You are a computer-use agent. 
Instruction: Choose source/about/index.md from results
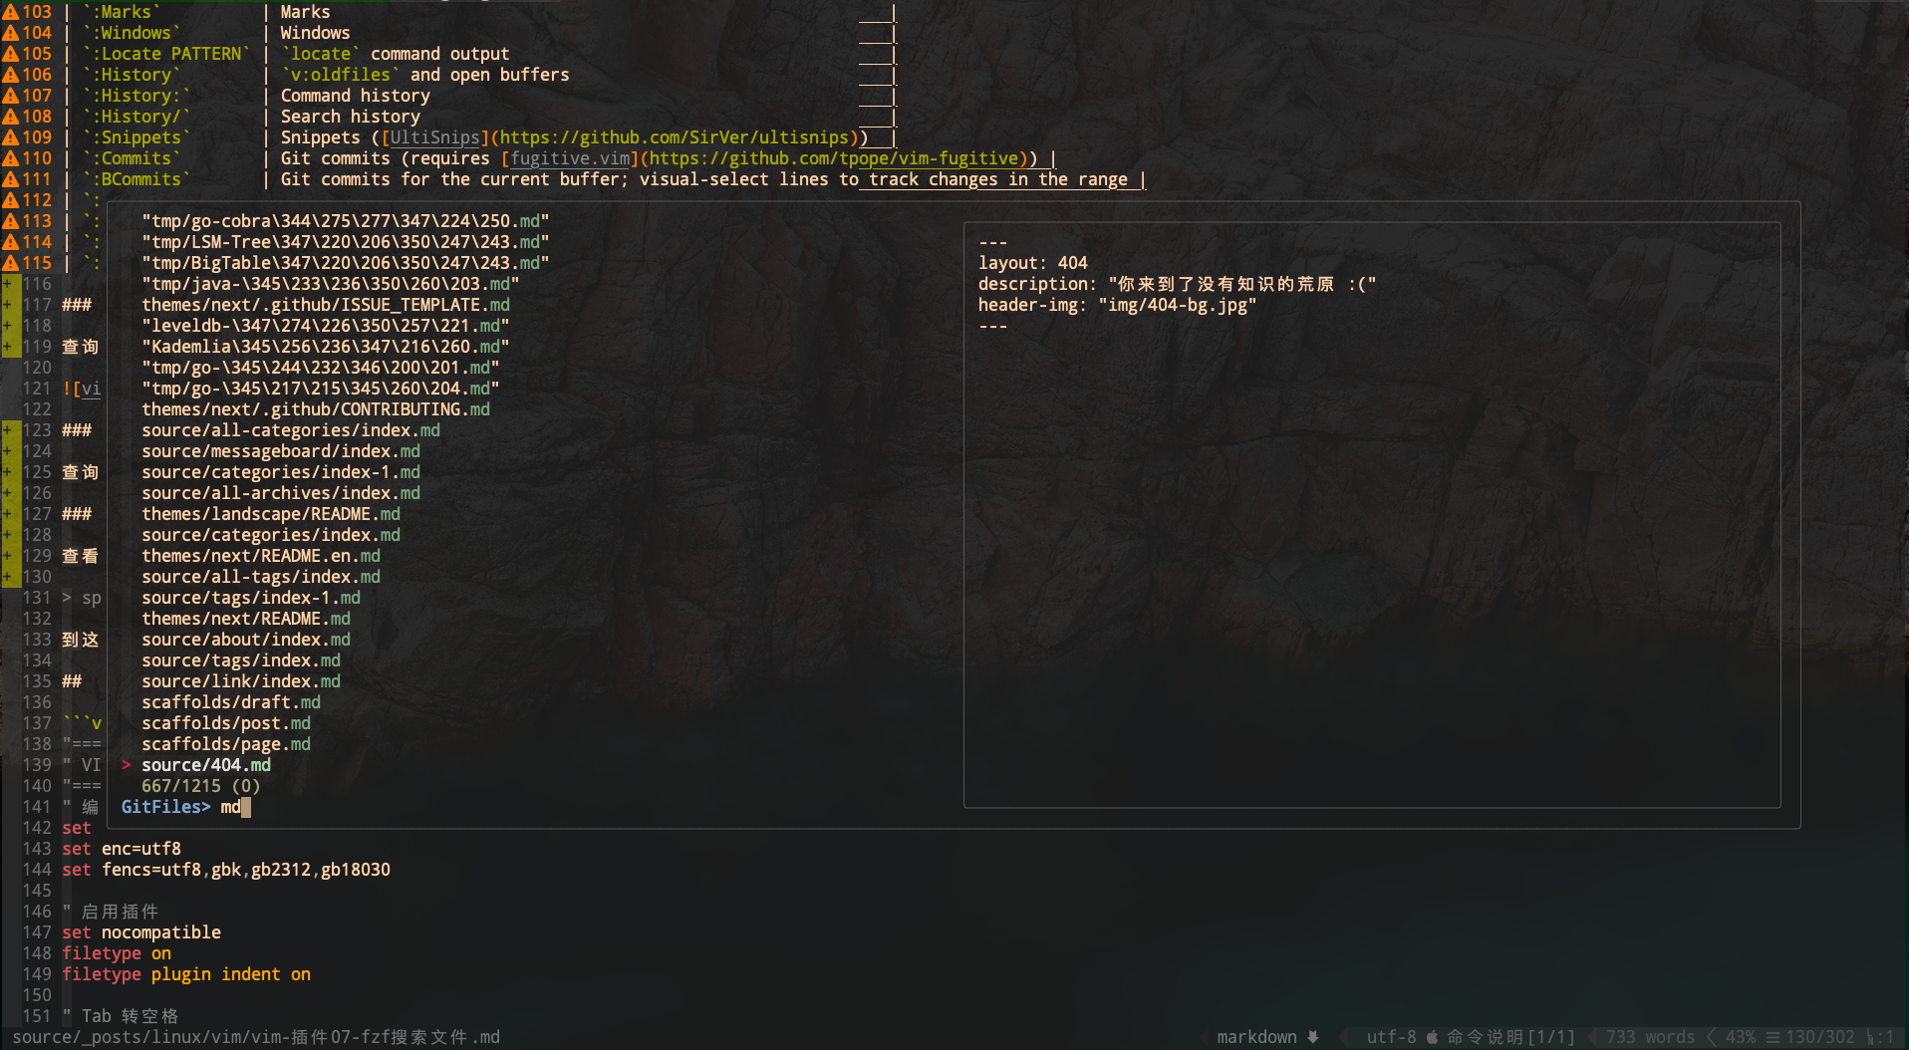coord(246,640)
